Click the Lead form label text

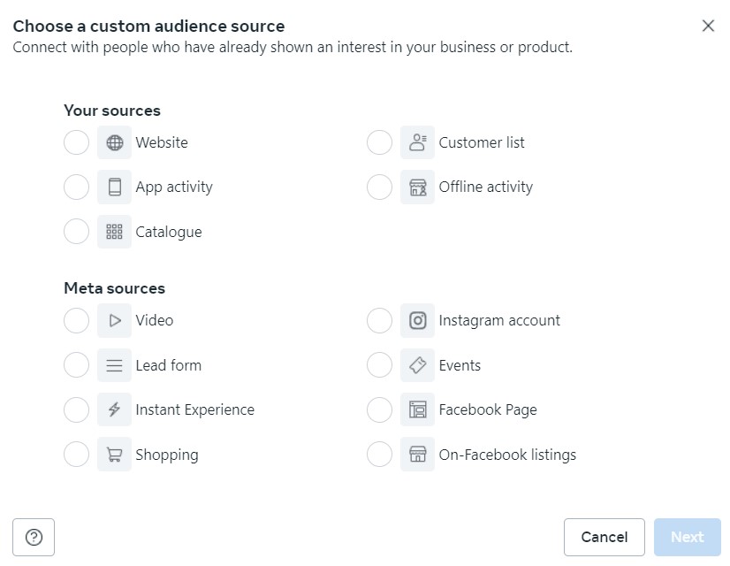(169, 365)
